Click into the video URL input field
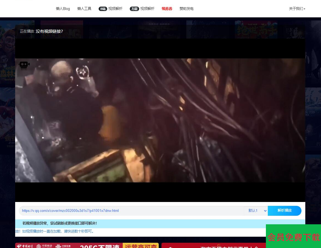Screen dimensions: 321x248 (131, 211)
